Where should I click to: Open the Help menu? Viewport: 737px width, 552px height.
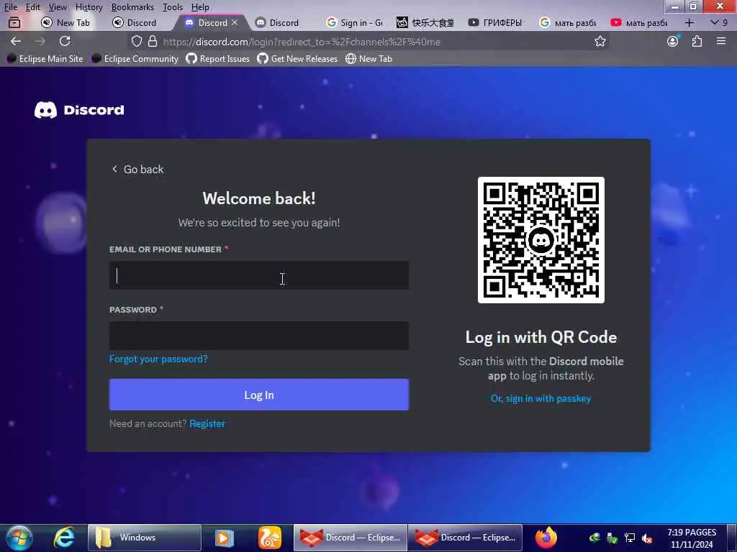tap(200, 7)
